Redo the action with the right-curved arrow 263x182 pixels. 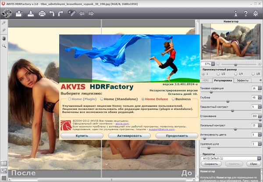(x=61, y=14)
